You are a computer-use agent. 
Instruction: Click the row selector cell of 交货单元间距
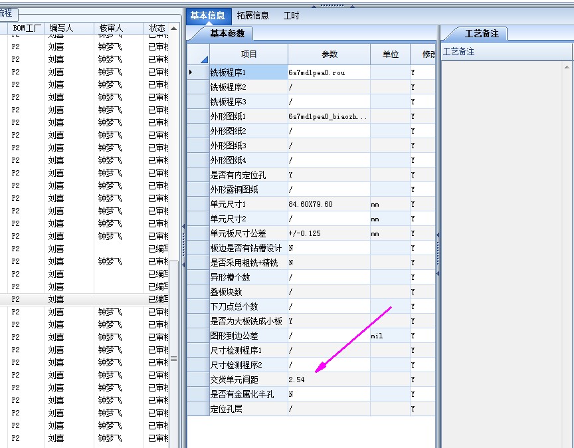(198, 380)
